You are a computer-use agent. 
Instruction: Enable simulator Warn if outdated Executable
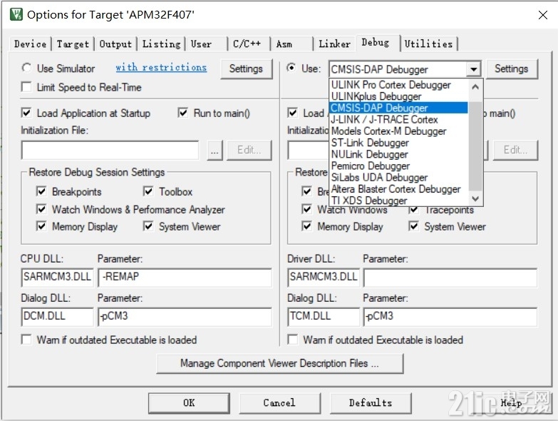[x=26, y=340]
